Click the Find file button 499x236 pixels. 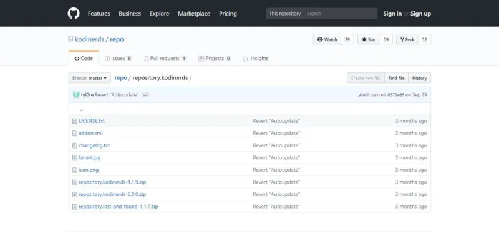point(397,78)
